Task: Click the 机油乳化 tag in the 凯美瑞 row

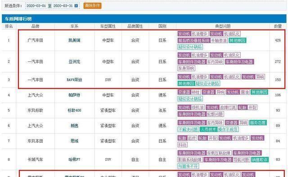Action: tap(232, 34)
